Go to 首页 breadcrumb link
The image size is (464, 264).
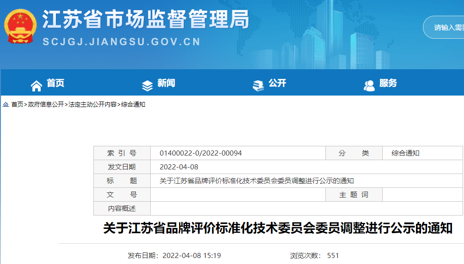click(17, 104)
